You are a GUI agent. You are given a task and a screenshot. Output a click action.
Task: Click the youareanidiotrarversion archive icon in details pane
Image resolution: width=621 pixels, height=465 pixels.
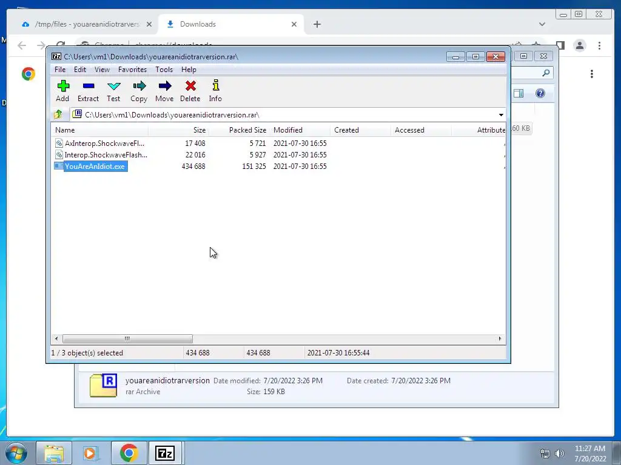(103, 385)
